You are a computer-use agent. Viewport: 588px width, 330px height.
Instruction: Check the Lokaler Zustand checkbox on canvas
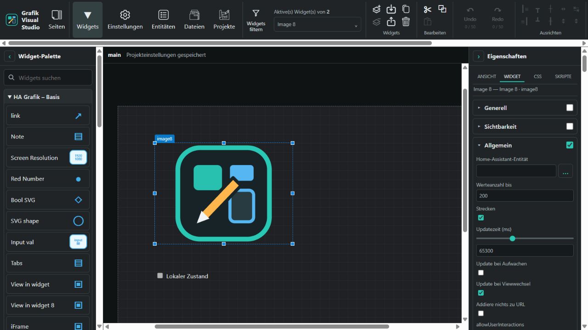(160, 275)
